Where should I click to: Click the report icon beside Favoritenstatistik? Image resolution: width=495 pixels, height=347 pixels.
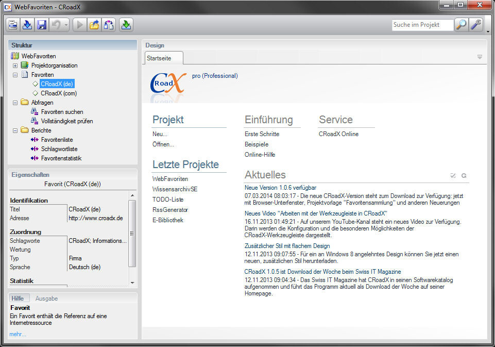tap(35, 158)
